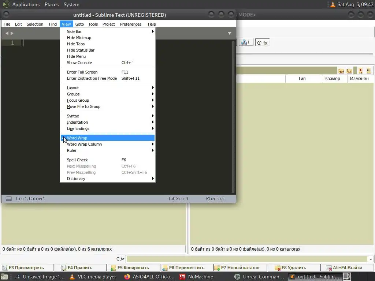Click F6 Переместить button
This screenshot has width=375, height=281.
(x=187, y=267)
